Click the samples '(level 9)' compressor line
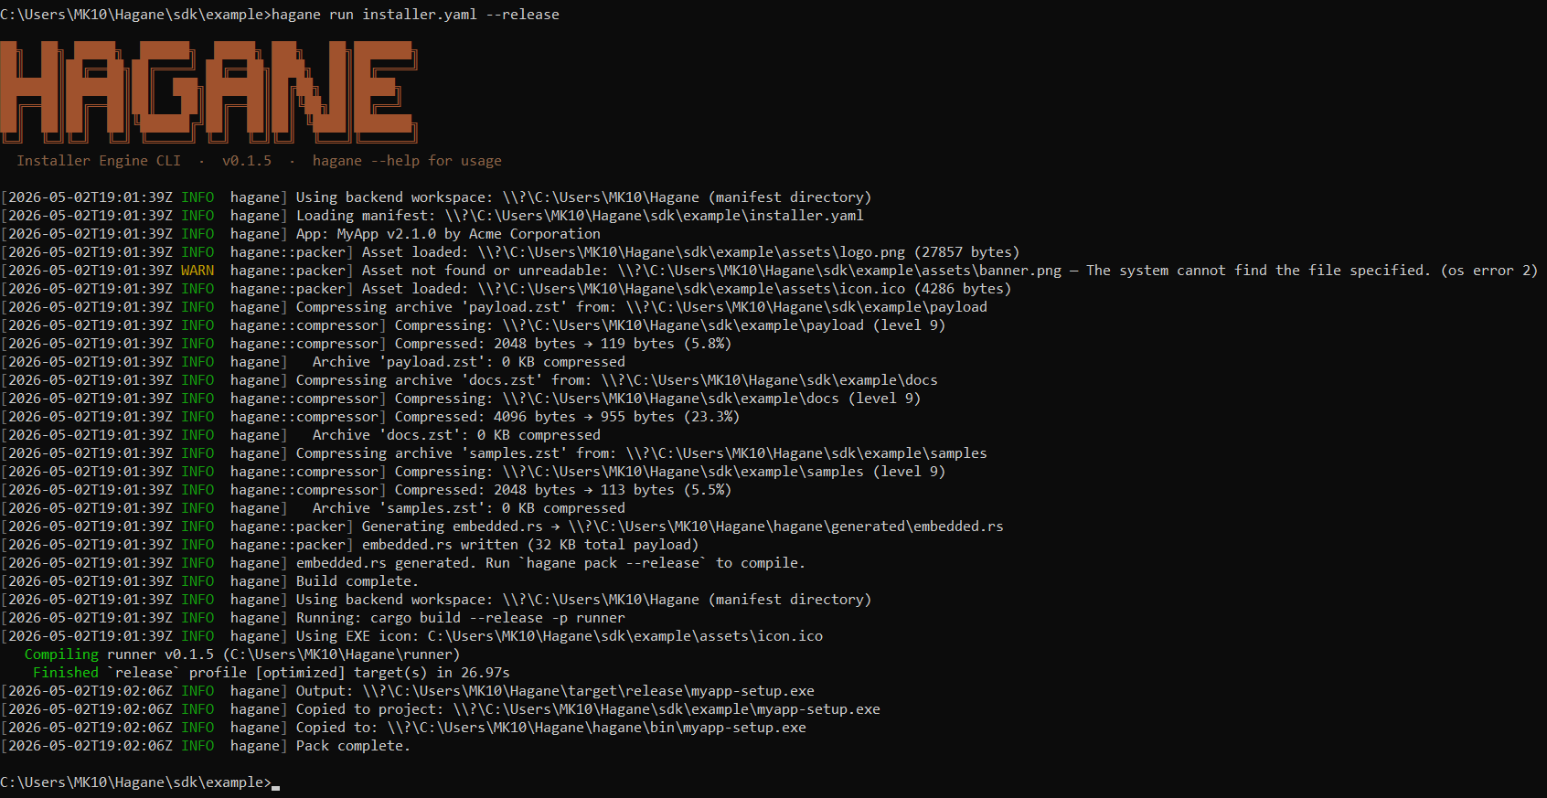This screenshot has width=1547, height=798. (x=473, y=472)
